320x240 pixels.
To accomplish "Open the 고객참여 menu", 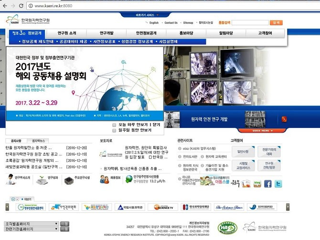I will click(265, 33).
